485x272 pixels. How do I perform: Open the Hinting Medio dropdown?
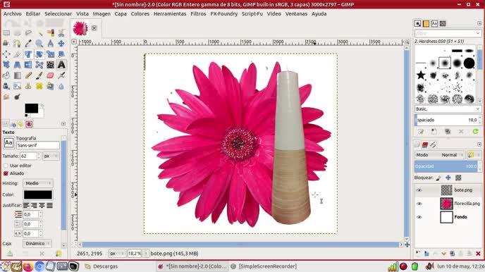point(38,183)
